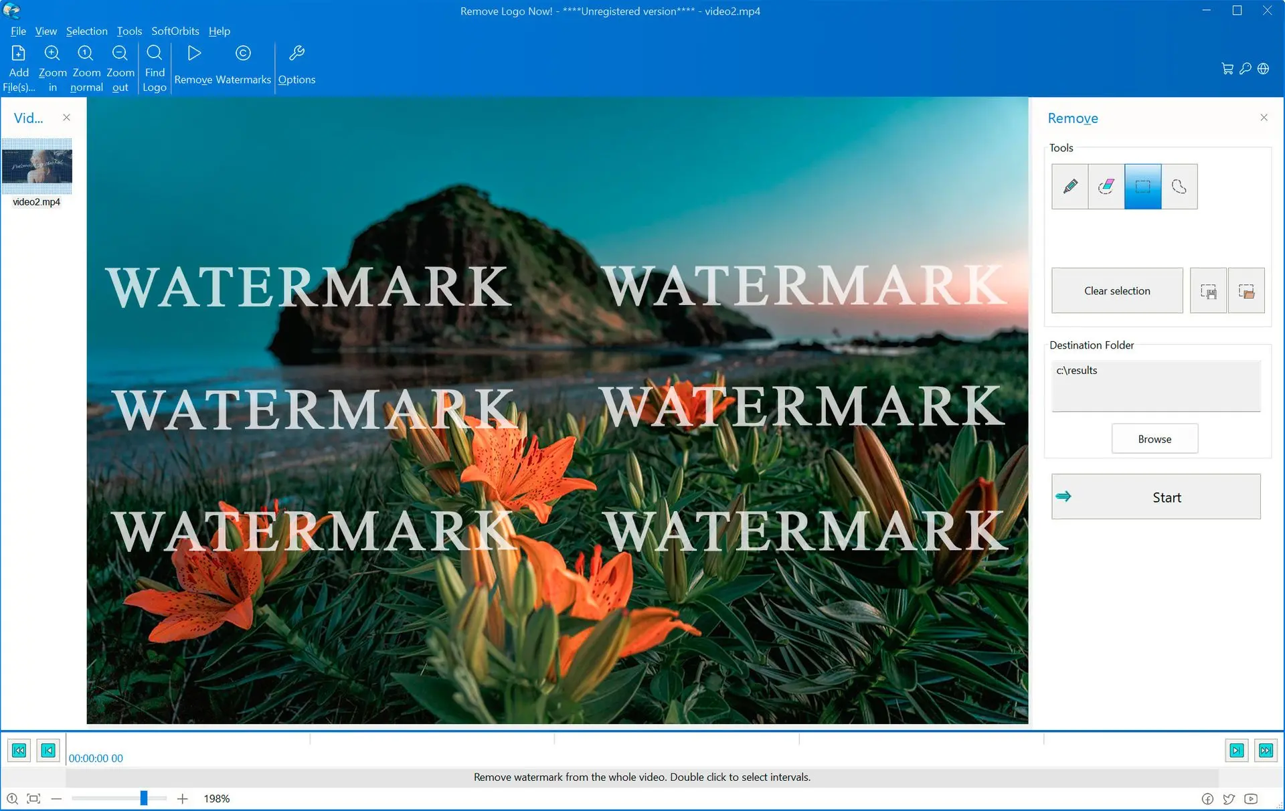Open the Selection menu
Viewport: 1285px width, 811px height.
click(x=86, y=31)
